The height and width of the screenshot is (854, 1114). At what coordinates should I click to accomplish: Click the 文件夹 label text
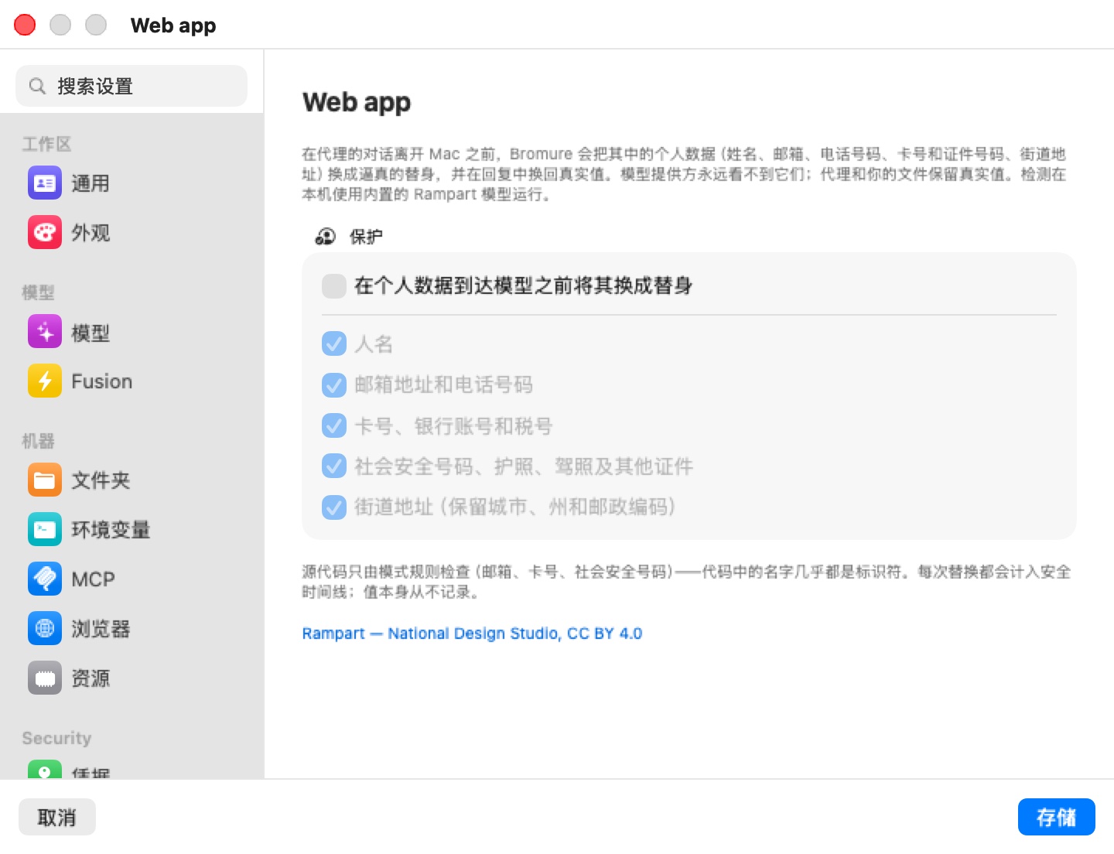click(101, 480)
